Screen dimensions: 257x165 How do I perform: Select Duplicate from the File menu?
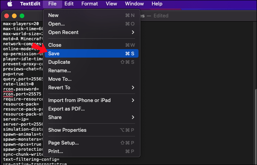click(59, 62)
